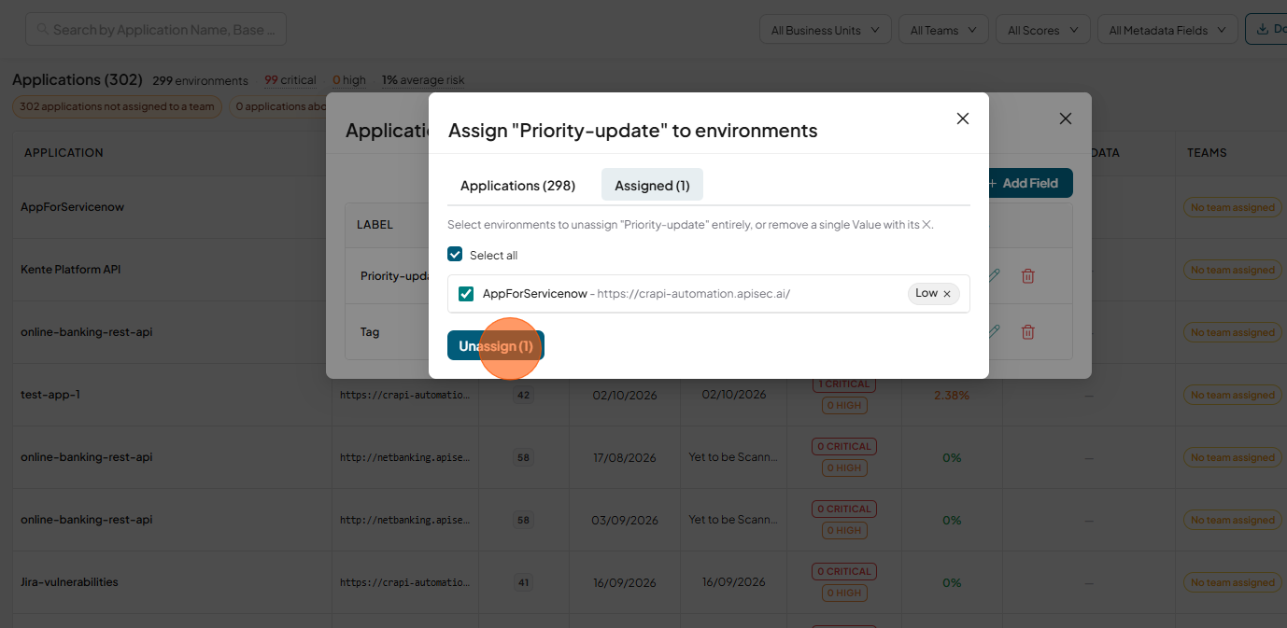The height and width of the screenshot is (628, 1287).
Task: Click the AppForServicenow environment URL in the dialog
Action: point(694,294)
